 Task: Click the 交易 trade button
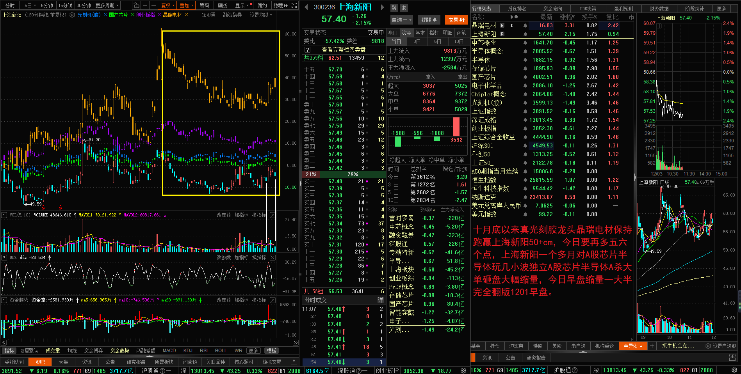coord(456,20)
